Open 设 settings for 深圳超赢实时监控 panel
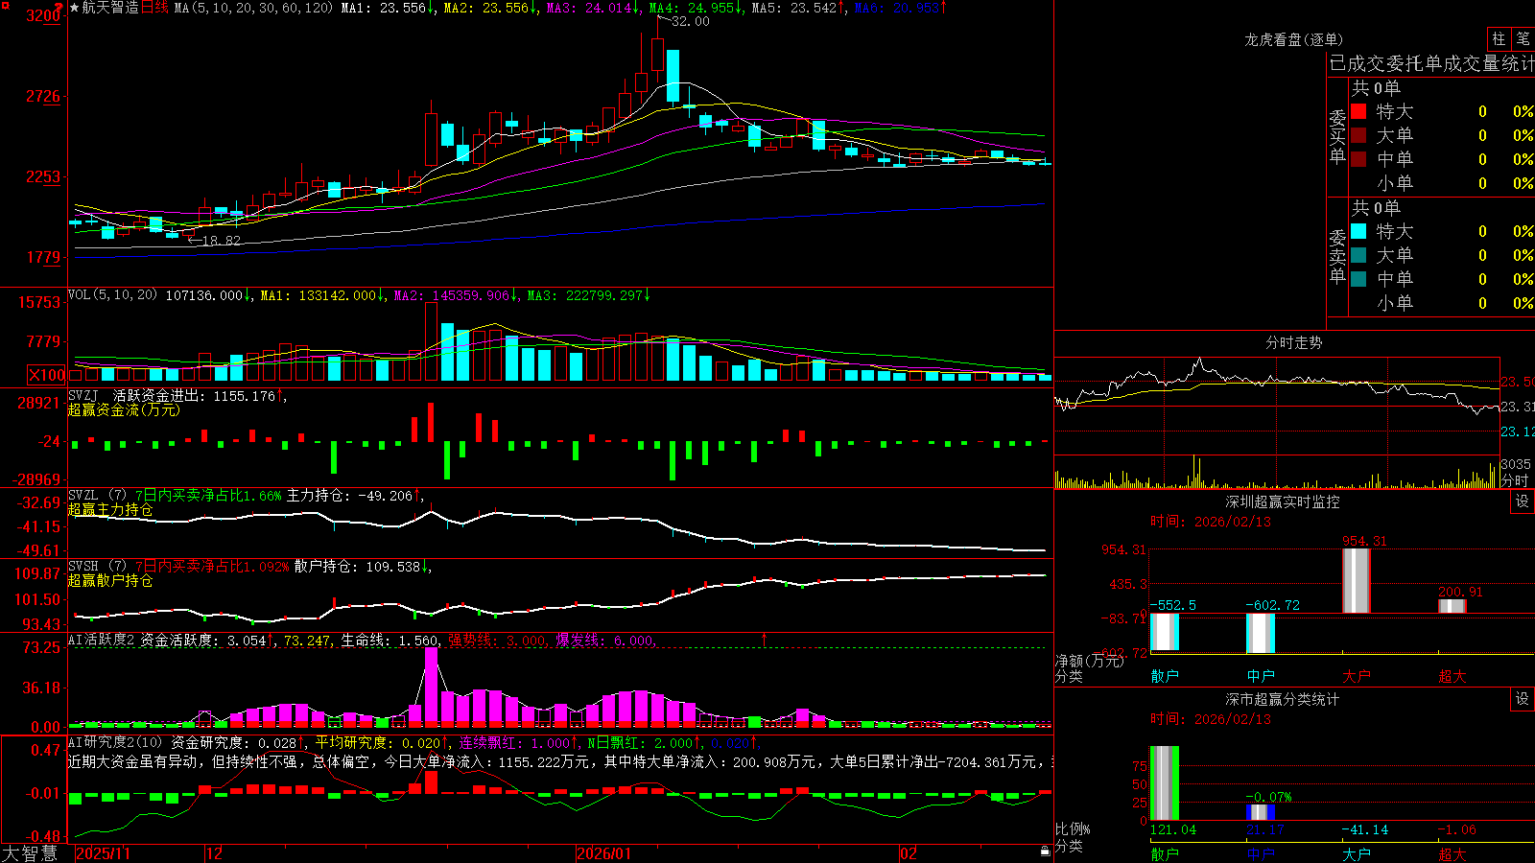 pyautogui.click(x=1522, y=502)
